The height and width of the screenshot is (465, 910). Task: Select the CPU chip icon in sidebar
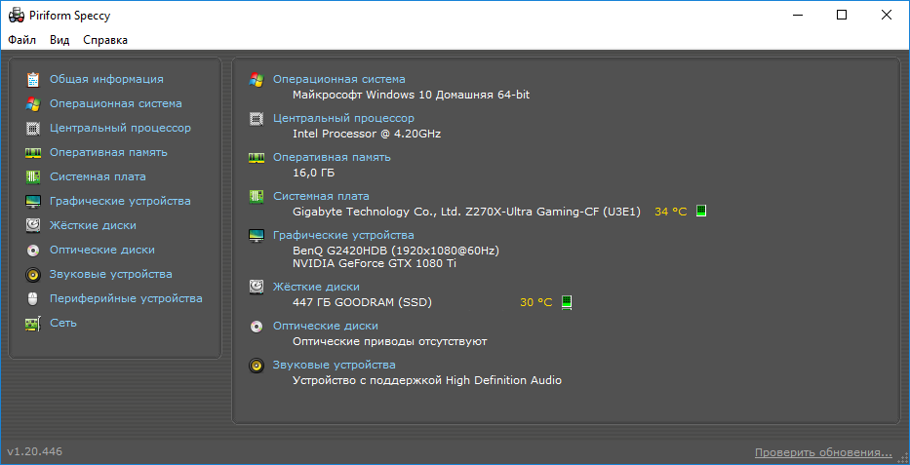(33, 128)
